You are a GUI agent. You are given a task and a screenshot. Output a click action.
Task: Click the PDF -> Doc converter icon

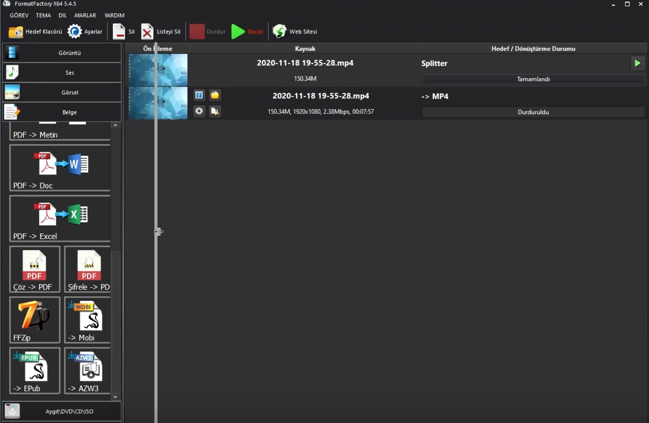point(60,168)
